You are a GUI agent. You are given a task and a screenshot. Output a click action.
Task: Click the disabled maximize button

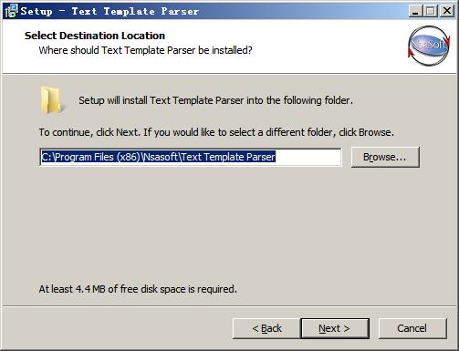click(431, 11)
